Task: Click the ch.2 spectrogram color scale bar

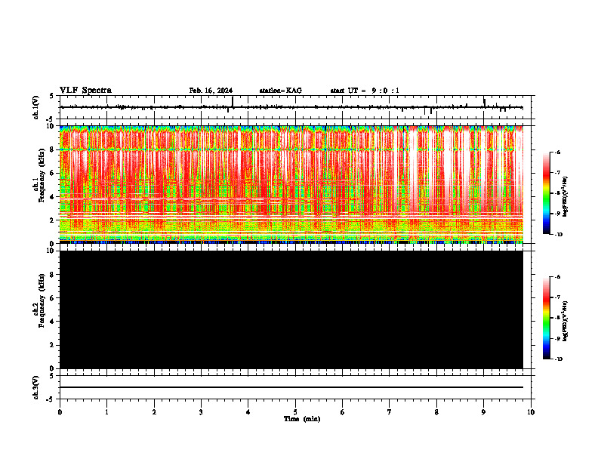Action: tap(546, 318)
